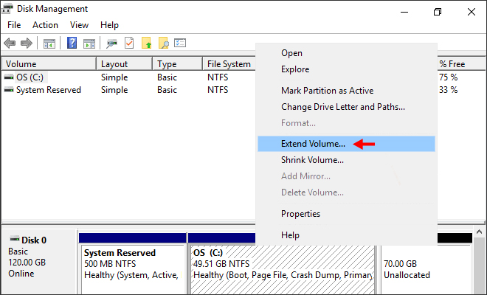Open the File menu
487x295 pixels.
click(14, 25)
